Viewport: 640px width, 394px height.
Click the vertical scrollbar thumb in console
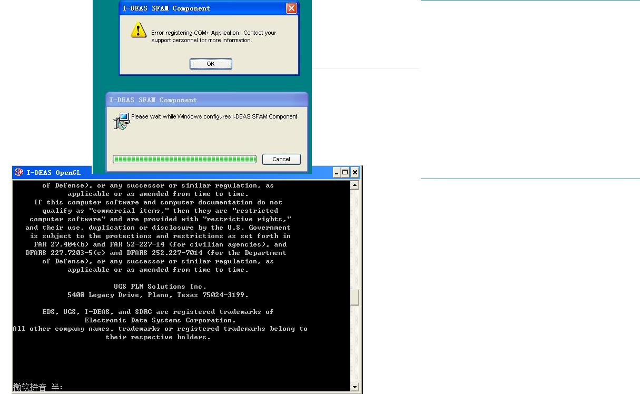pos(355,297)
